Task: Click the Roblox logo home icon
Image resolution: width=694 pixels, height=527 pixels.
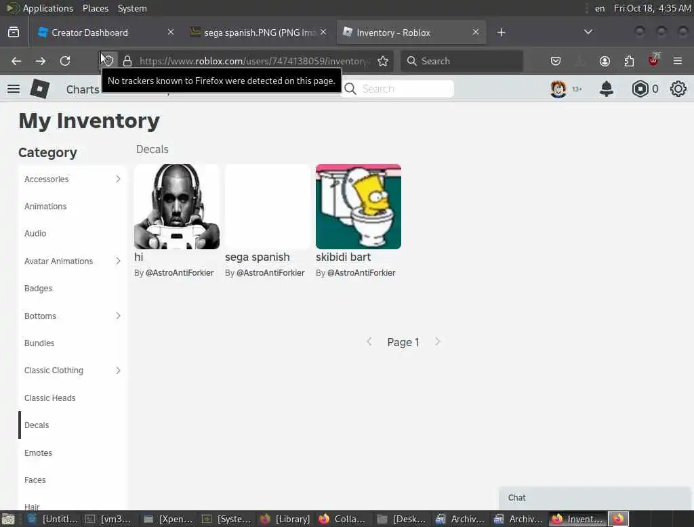Action: pyautogui.click(x=40, y=89)
